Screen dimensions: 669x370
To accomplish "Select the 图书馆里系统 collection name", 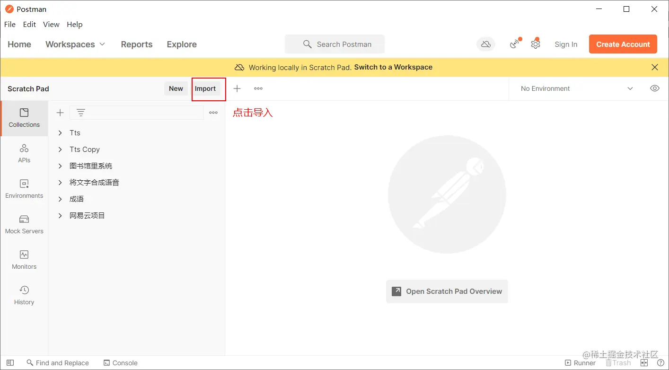I will [91, 166].
